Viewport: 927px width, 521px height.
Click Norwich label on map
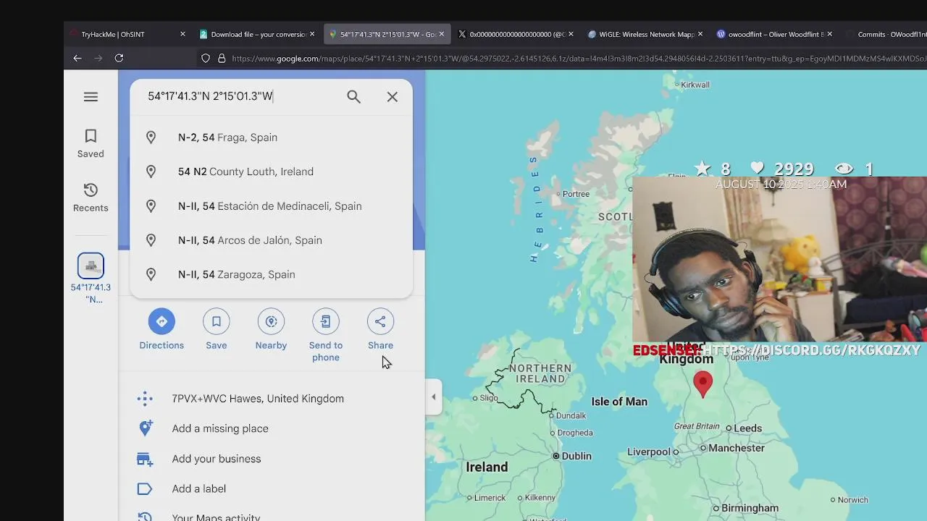tap(852, 499)
